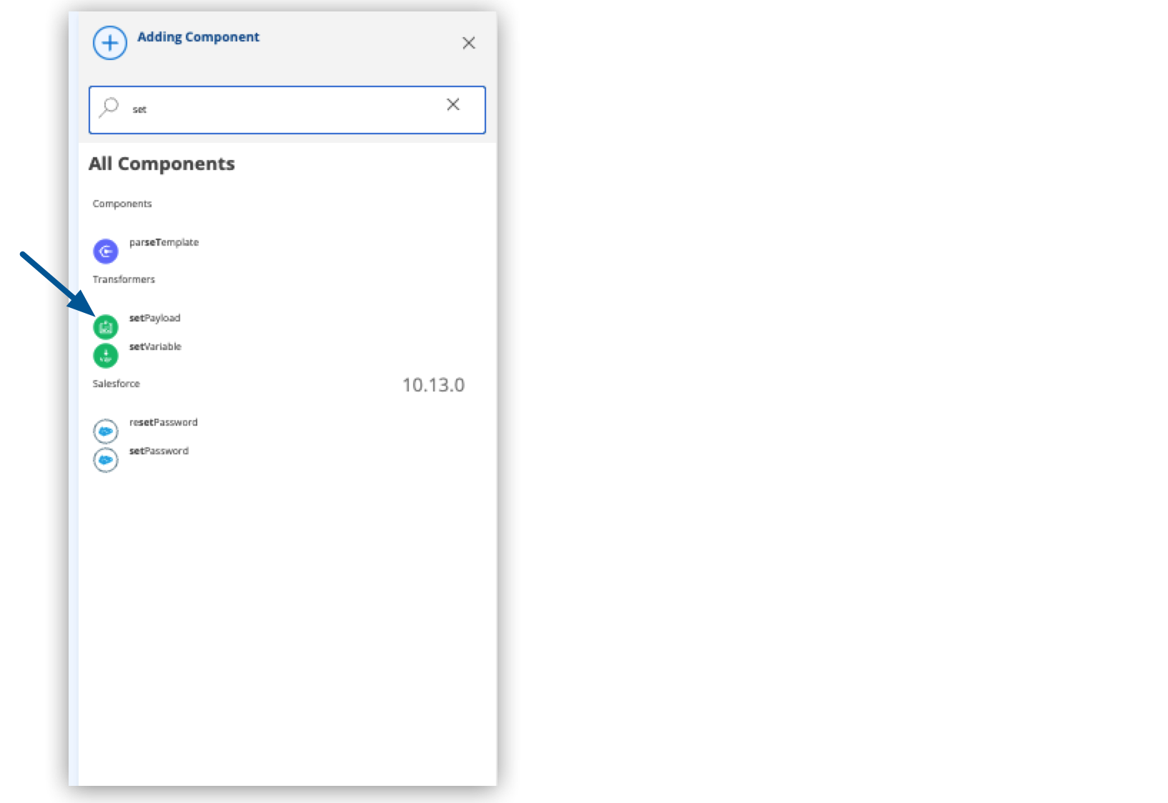Image resolution: width=1168 pixels, height=803 pixels.
Task: Select setPayload from the Transformers list
Action: (x=154, y=318)
